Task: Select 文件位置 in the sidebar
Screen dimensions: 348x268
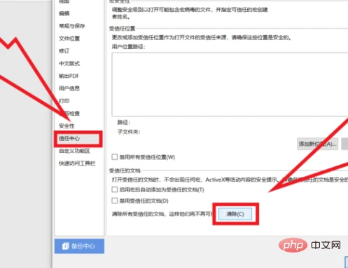Action: 69,39
